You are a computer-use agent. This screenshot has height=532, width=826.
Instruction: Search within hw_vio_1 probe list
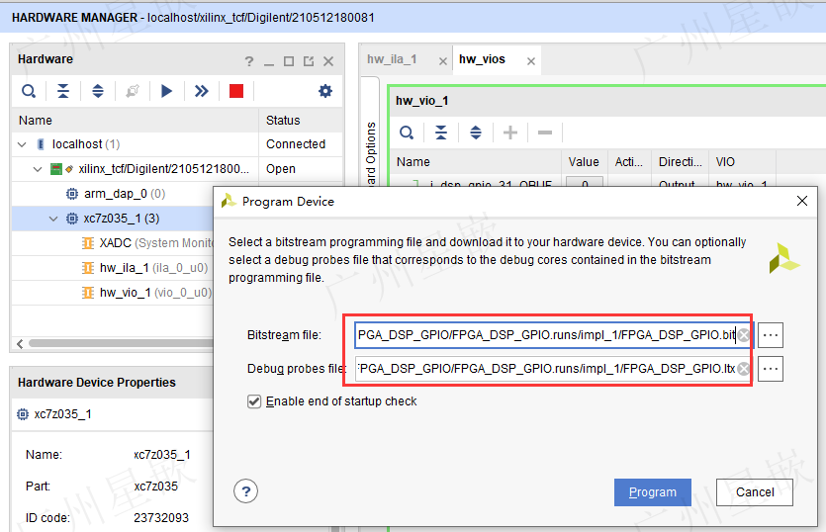[x=407, y=133]
